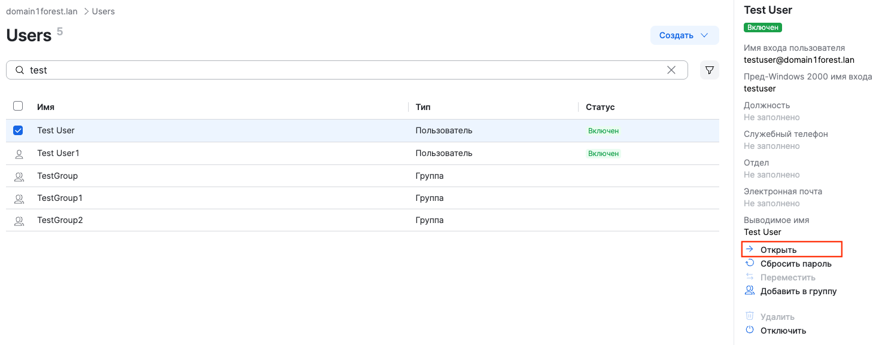Click the add-to-group people icon
This screenshot has width=879, height=345.
click(x=749, y=291)
